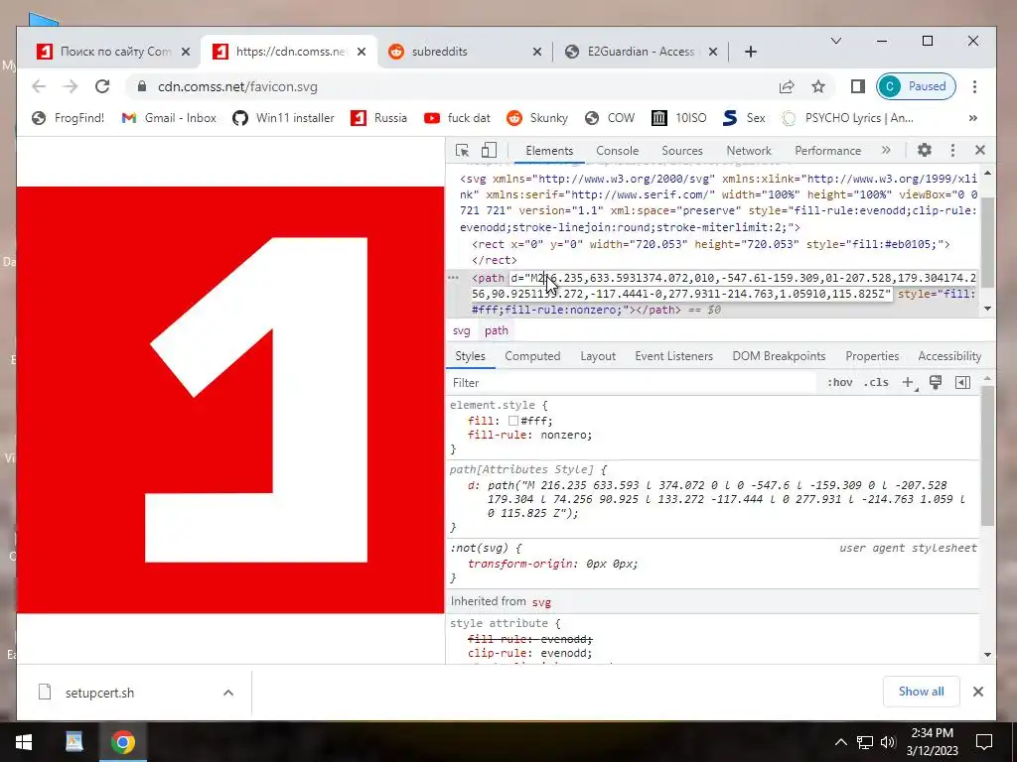
Task: Add a new style rule plus icon
Action: tap(910, 383)
